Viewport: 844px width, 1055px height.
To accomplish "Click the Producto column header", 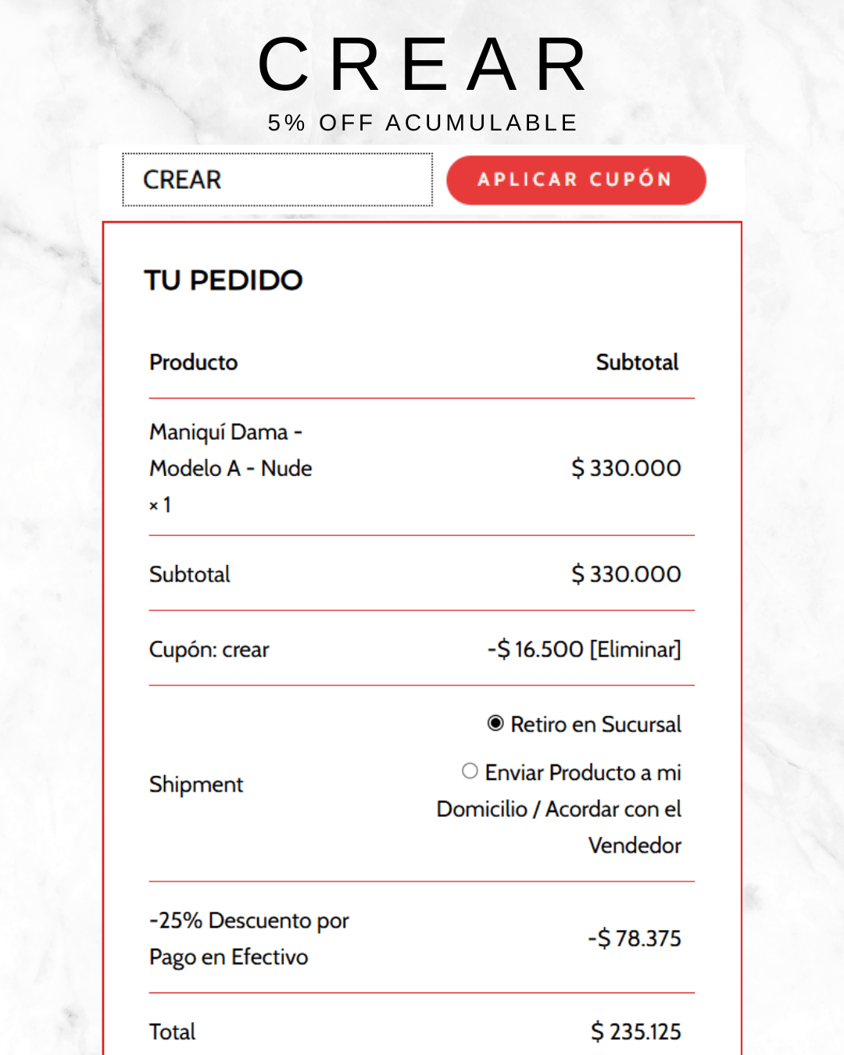I will [x=194, y=363].
